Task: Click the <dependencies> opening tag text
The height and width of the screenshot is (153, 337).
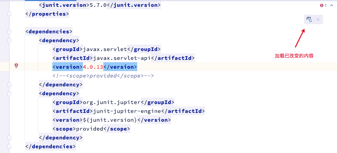Action: coord(49,32)
